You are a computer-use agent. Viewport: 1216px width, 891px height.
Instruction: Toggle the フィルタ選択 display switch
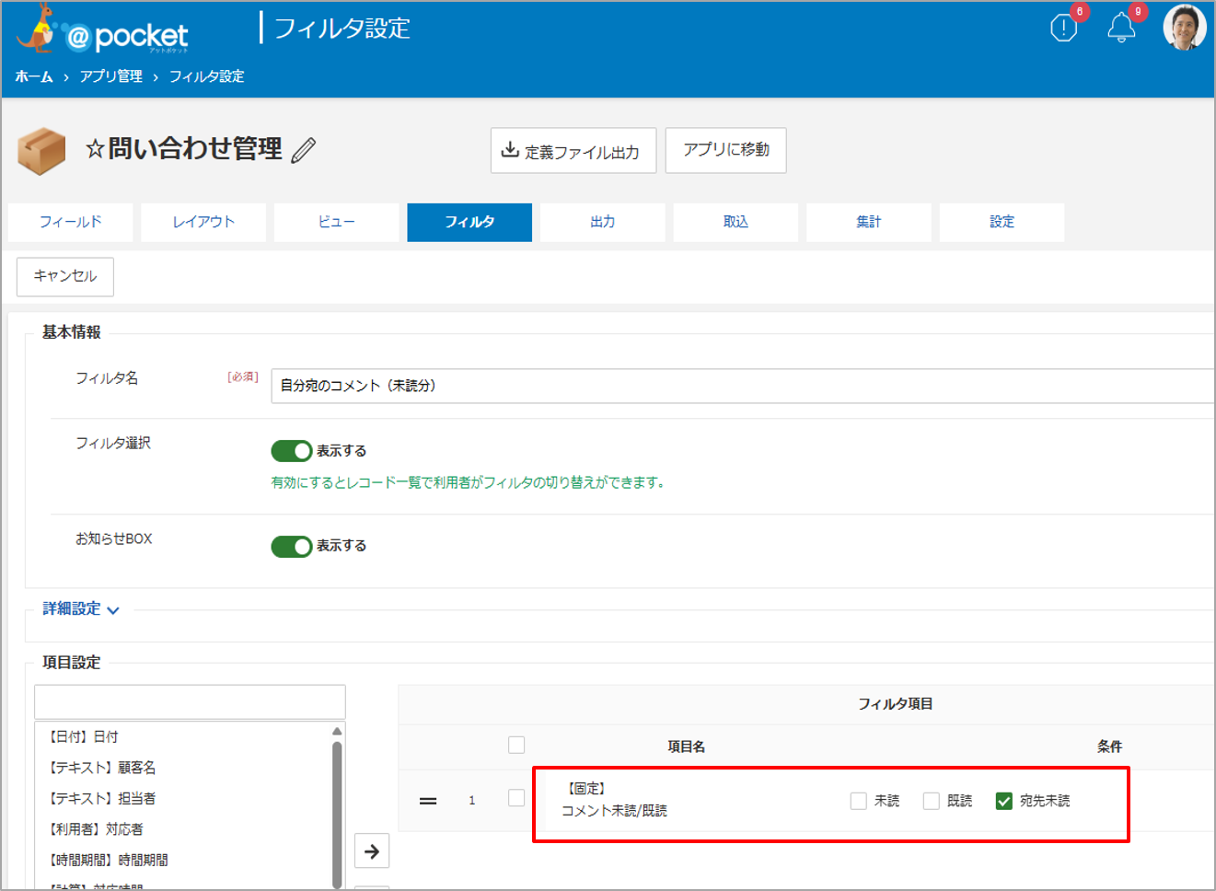tap(292, 451)
